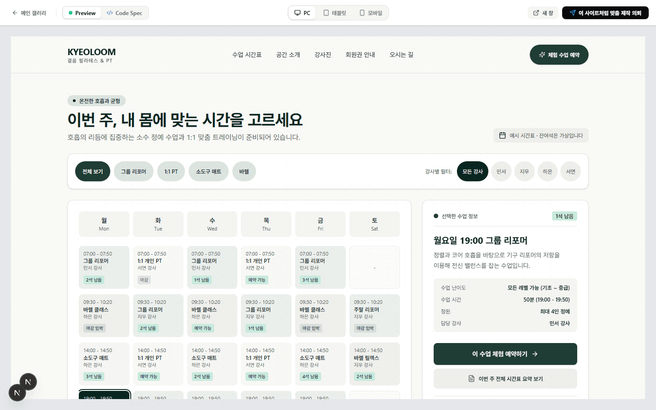The height and width of the screenshot is (410, 656).
Task: Open the Monday 07:00 그룹 리포머 class card
Action: tap(104, 267)
